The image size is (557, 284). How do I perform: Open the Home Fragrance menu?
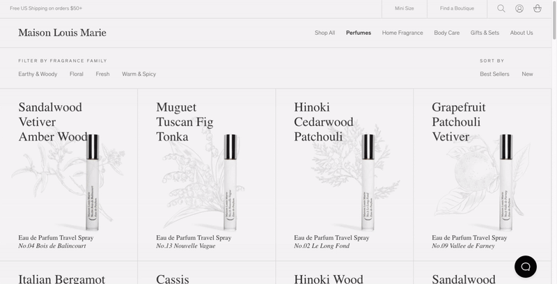(x=402, y=33)
